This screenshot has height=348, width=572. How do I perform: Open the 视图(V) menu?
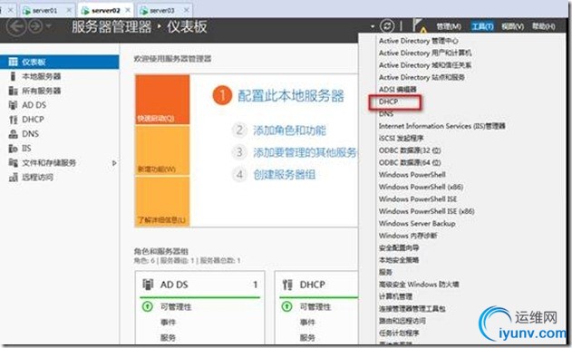512,26
